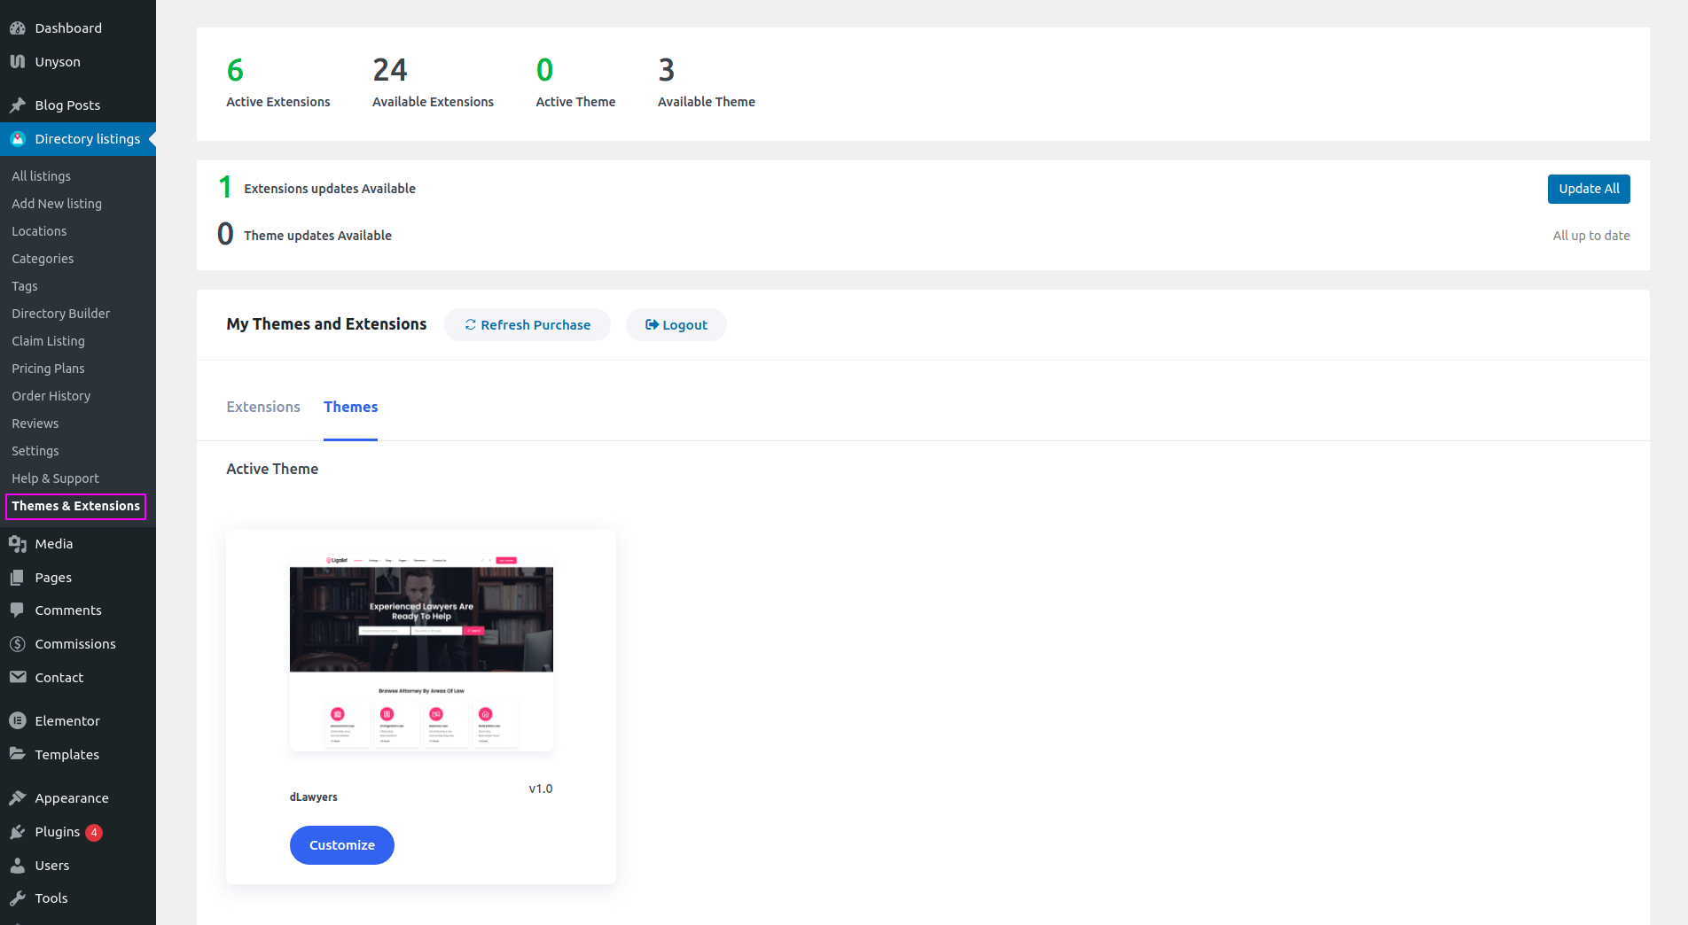This screenshot has width=1688, height=925.
Task: Click the dLawyers theme preview thumbnail
Action: [421, 653]
